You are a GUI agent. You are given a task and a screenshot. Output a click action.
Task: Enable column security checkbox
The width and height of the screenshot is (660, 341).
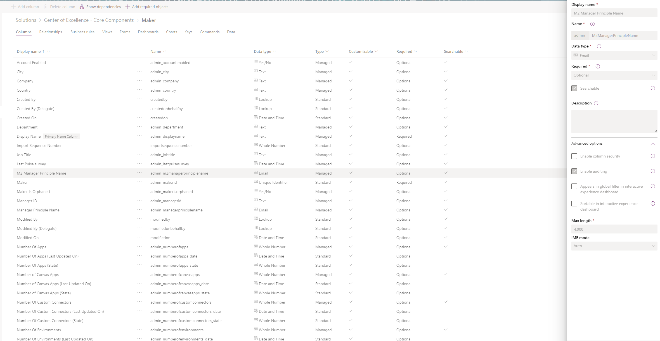[574, 156]
